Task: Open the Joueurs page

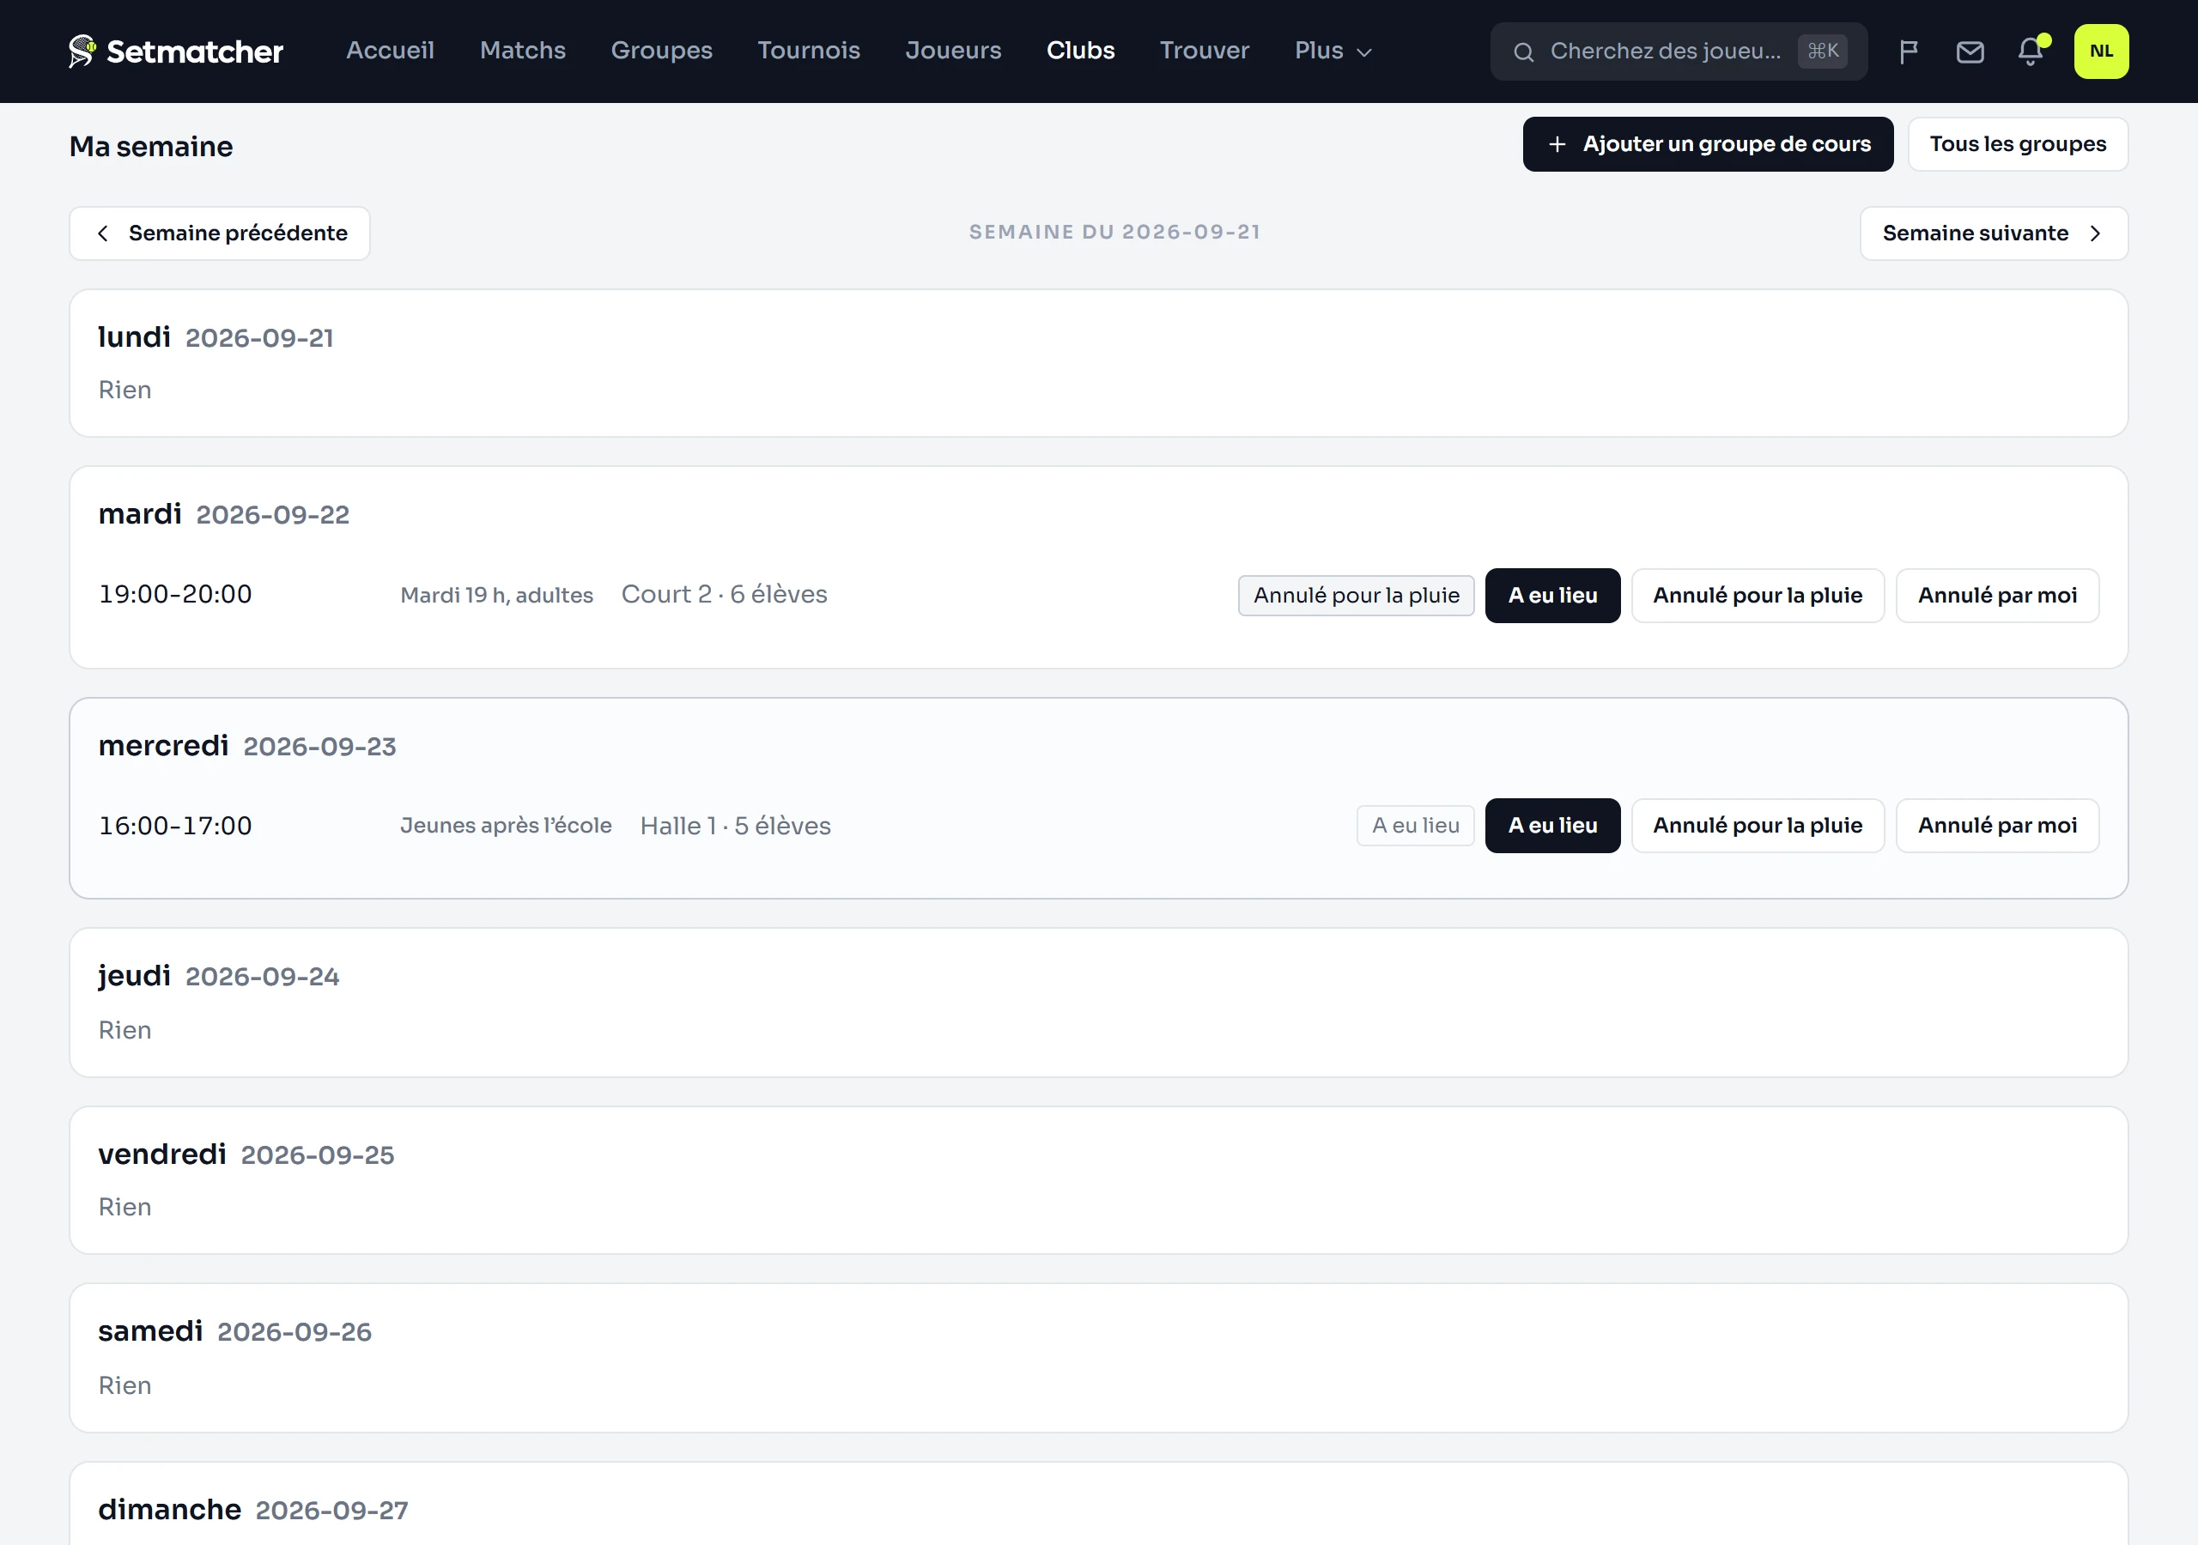Action: click(954, 51)
